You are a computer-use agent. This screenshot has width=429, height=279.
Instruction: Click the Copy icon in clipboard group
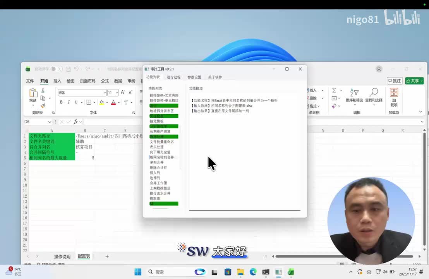[x=43, y=98]
